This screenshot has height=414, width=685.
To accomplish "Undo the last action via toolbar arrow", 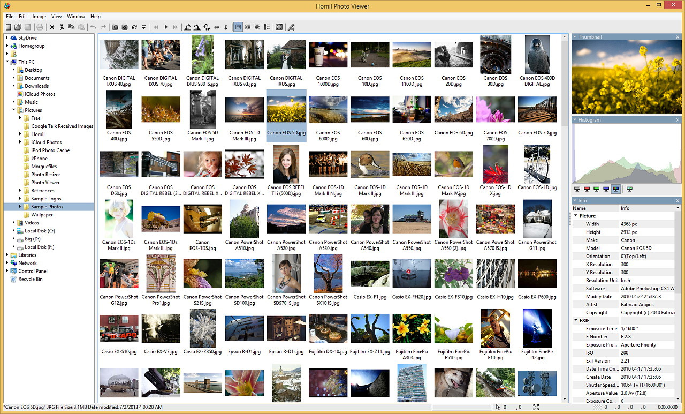I will pyautogui.click(x=93, y=27).
